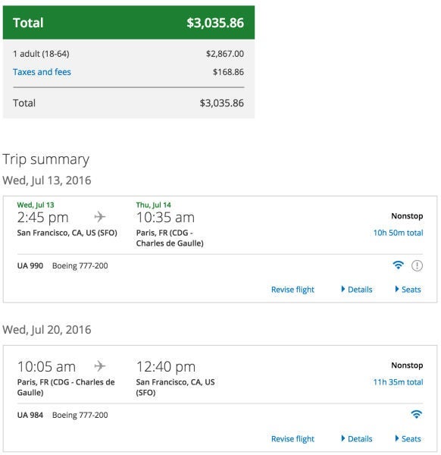Expand Details for the Jul 20 flight
The height and width of the screenshot is (455, 441).
click(357, 439)
